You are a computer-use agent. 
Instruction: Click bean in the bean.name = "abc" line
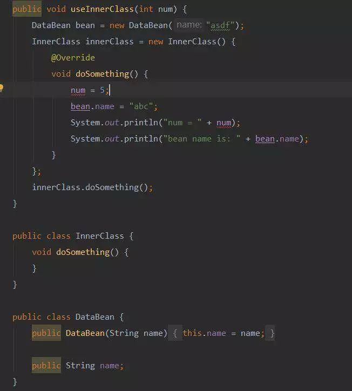click(x=80, y=106)
